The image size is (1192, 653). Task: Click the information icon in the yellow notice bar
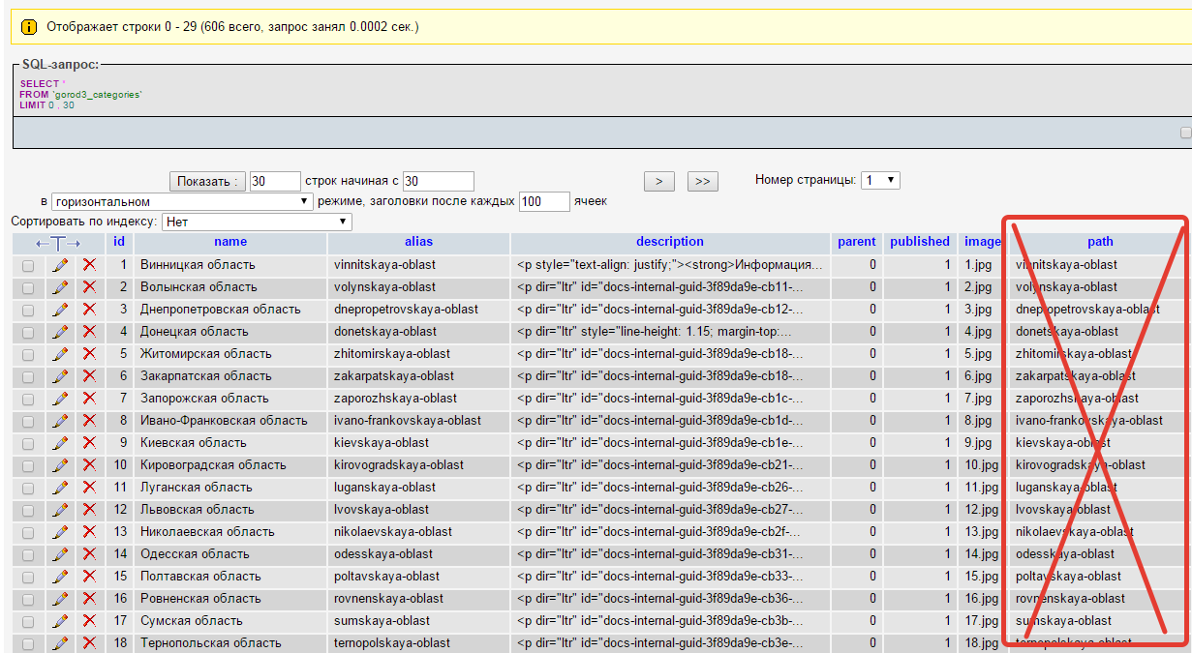click(x=28, y=27)
